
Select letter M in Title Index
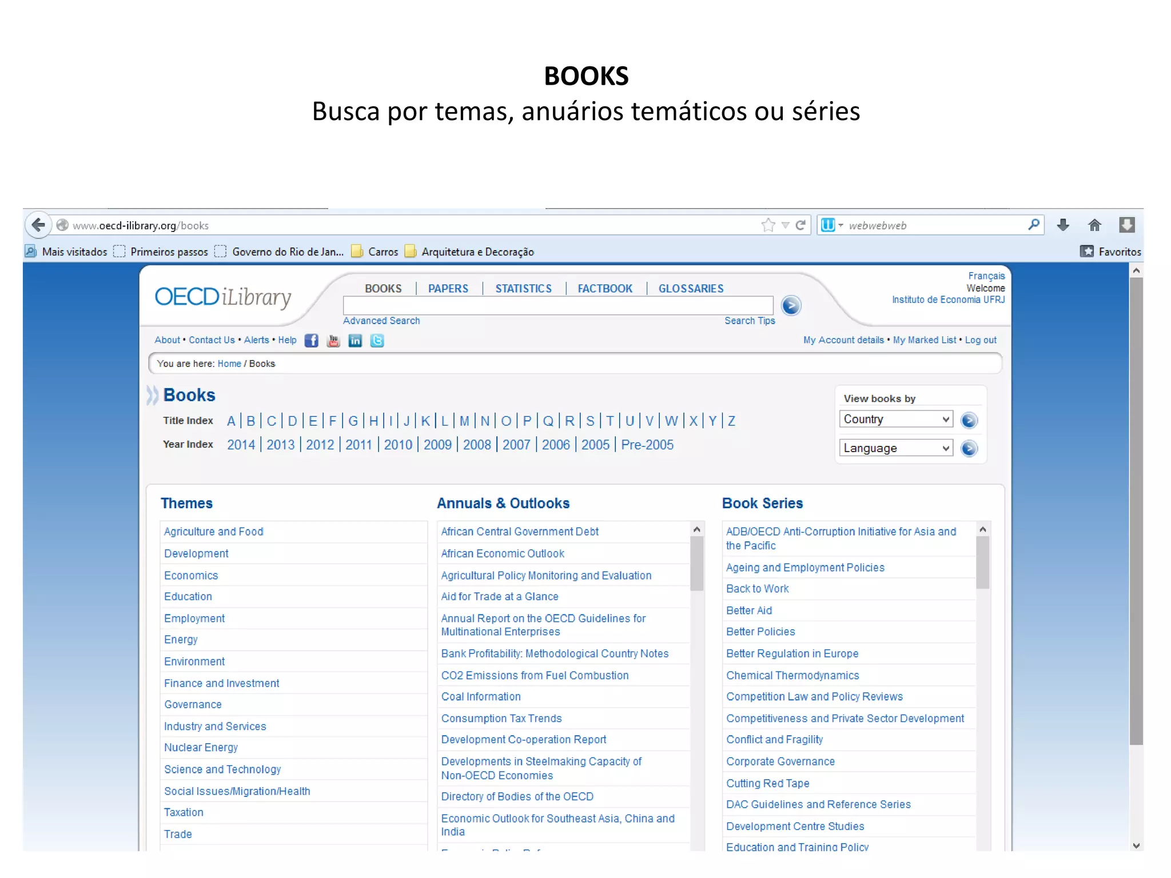pyautogui.click(x=464, y=421)
